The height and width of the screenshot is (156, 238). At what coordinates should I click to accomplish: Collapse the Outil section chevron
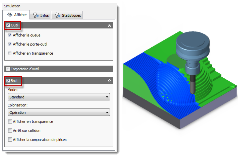pos(109,25)
